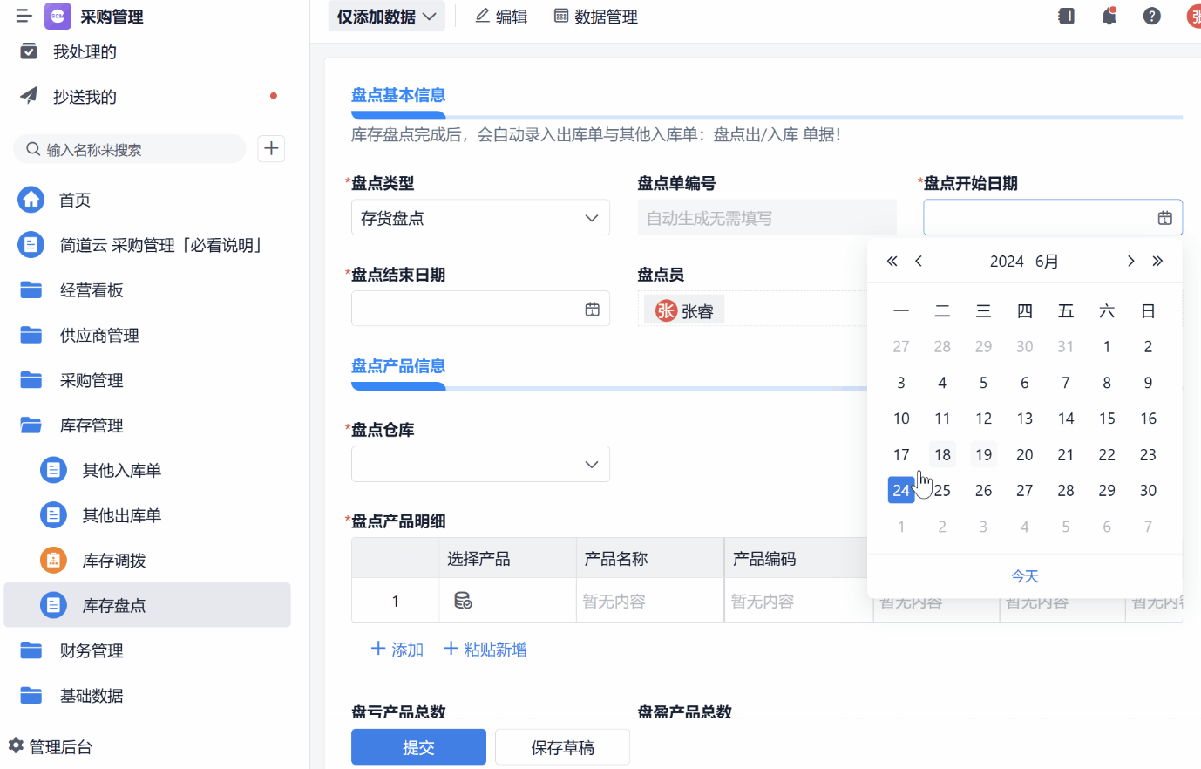Click the notification bell icon

[x=1109, y=16]
